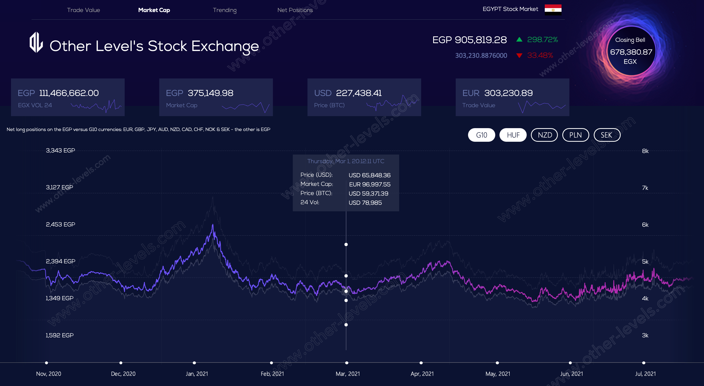Toggle the NZD currency filter
This screenshot has width=704, height=386.
coord(544,135)
